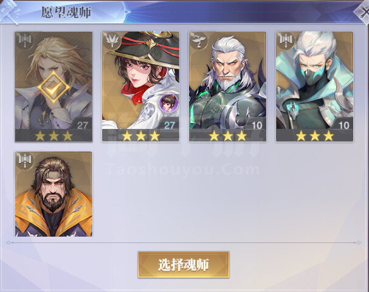Select the white-bearded armored elder card
Screen dimensions: 369x292
[x=227, y=86]
